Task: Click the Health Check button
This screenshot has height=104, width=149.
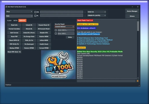Action: click(x=44, y=44)
